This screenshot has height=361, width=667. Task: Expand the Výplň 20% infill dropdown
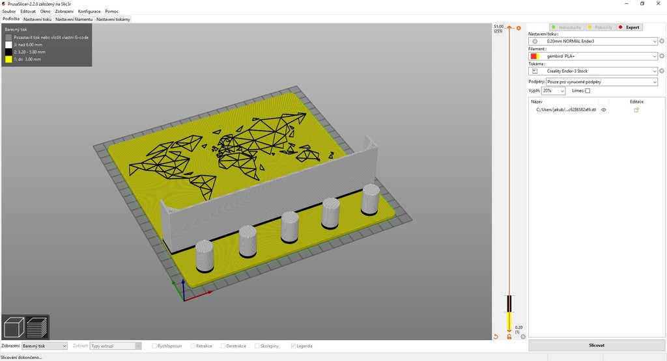(553, 91)
